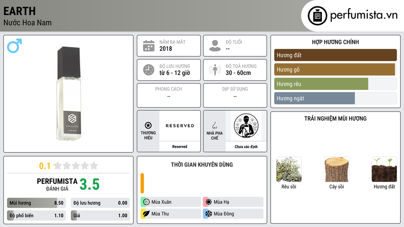Click the từ 6 - 12 giờ longevity value
Viewport: 404px width, 227px height.
[175, 73]
